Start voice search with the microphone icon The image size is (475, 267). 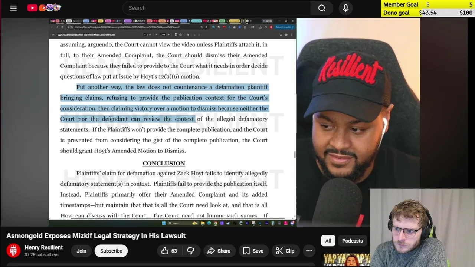click(x=345, y=8)
